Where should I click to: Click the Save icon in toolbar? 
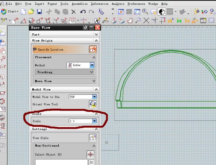tap(39, 12)
